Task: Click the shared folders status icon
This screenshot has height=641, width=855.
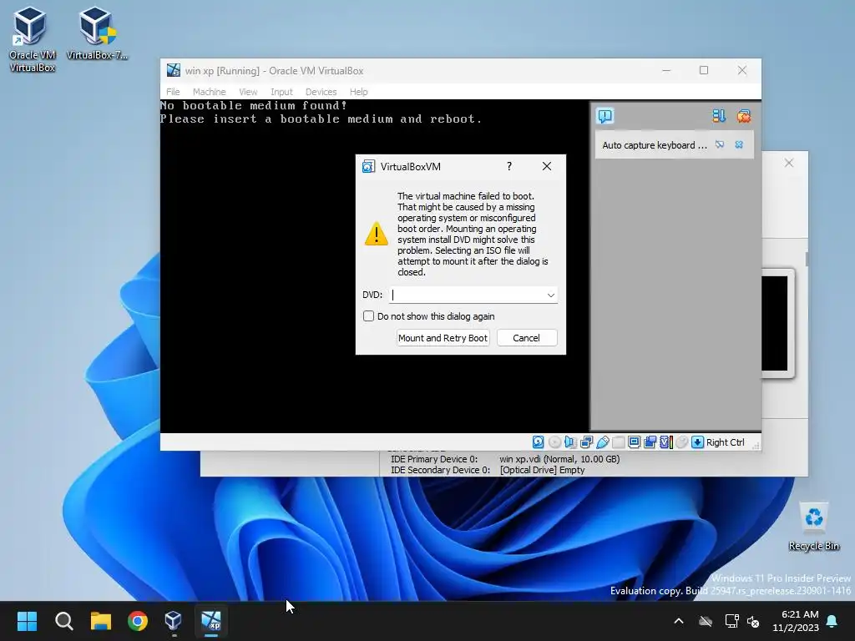Action: [x=619, y=442]
